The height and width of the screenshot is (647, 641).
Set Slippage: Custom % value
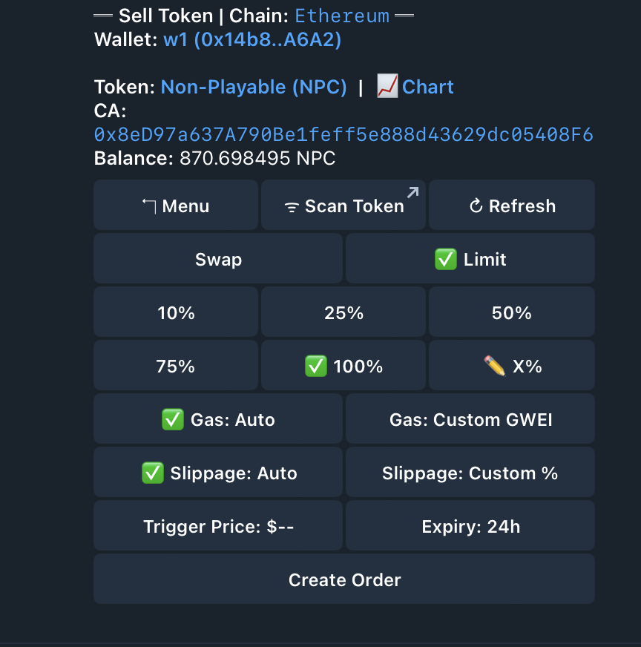(x=470, y=473)
